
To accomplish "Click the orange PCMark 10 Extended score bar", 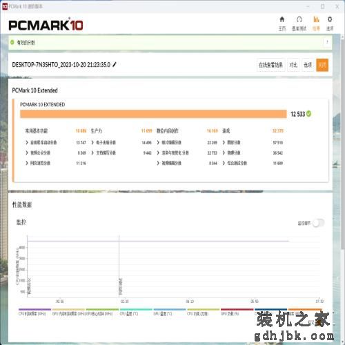I will pyautogui.click(x=153, y=114).
